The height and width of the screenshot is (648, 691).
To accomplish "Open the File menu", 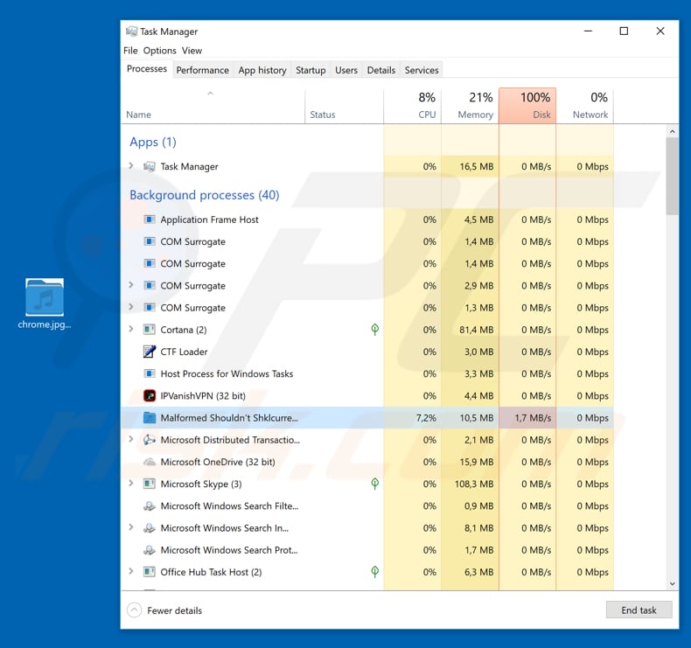I will pos(130,51).
